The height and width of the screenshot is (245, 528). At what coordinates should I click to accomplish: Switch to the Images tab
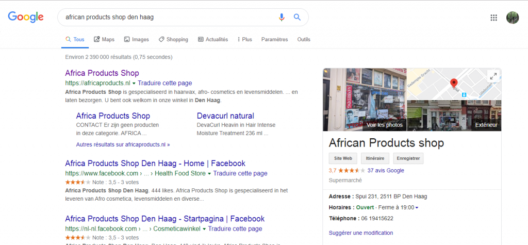click(136, 39)
